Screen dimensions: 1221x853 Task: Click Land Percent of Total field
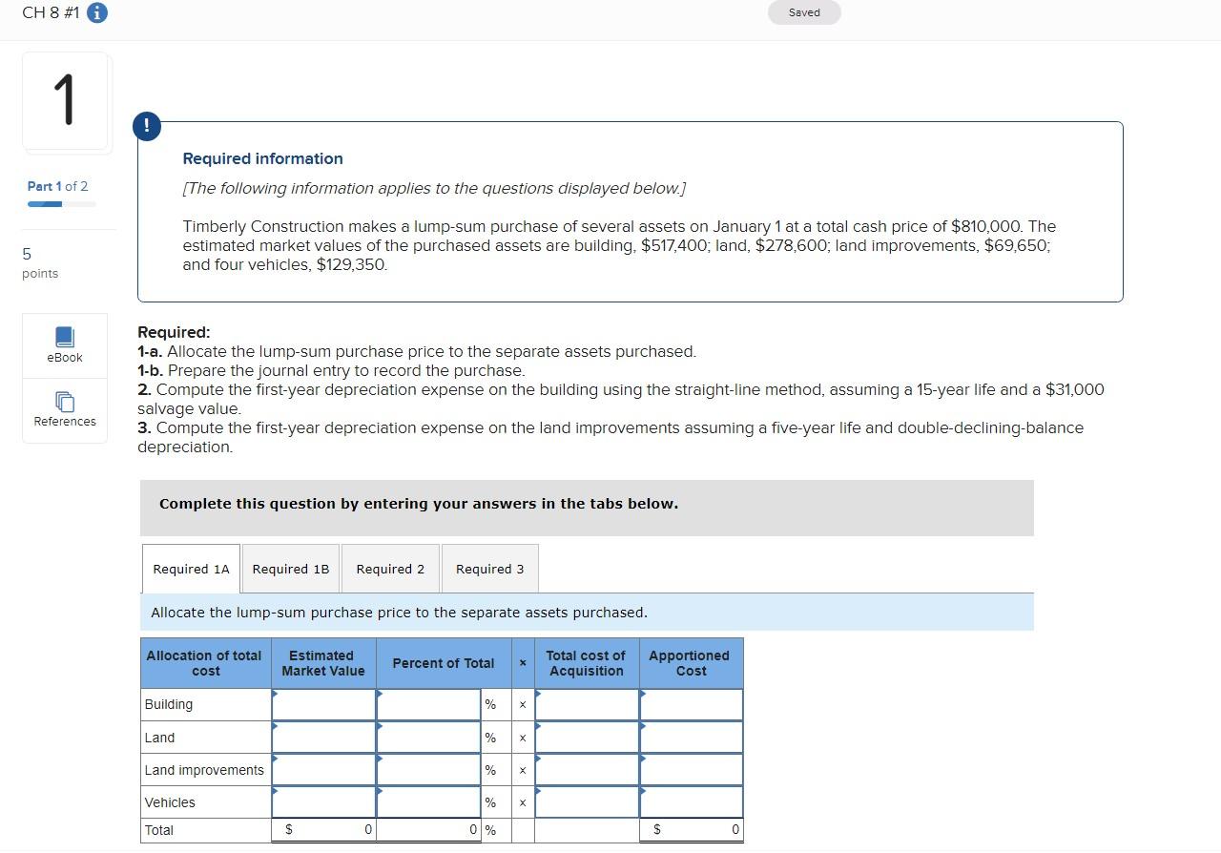(x=428, y=738)
